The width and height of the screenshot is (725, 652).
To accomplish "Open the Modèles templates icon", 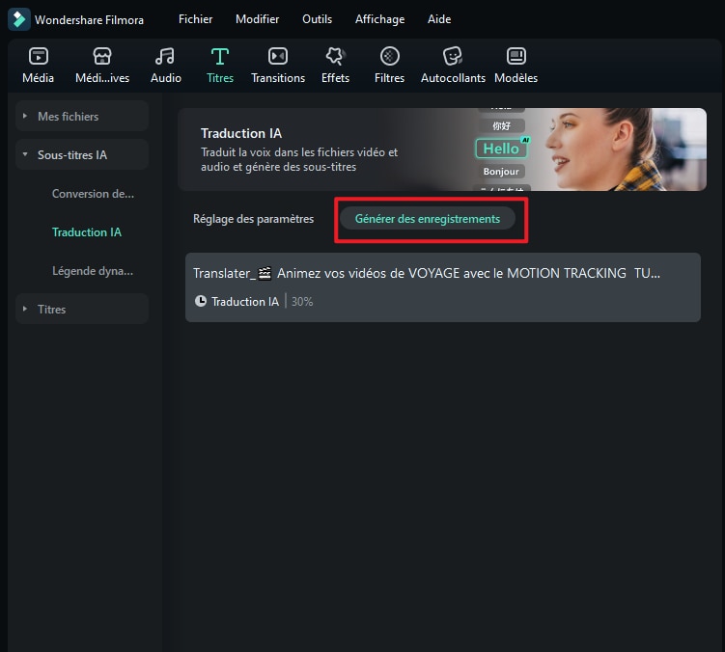I will pos(516,56).
